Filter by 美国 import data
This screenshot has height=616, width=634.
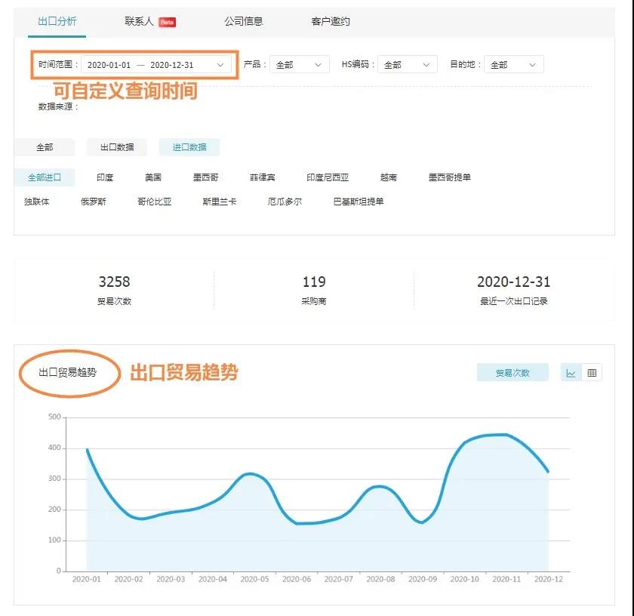pyautogui.click(x=153, y=177)
